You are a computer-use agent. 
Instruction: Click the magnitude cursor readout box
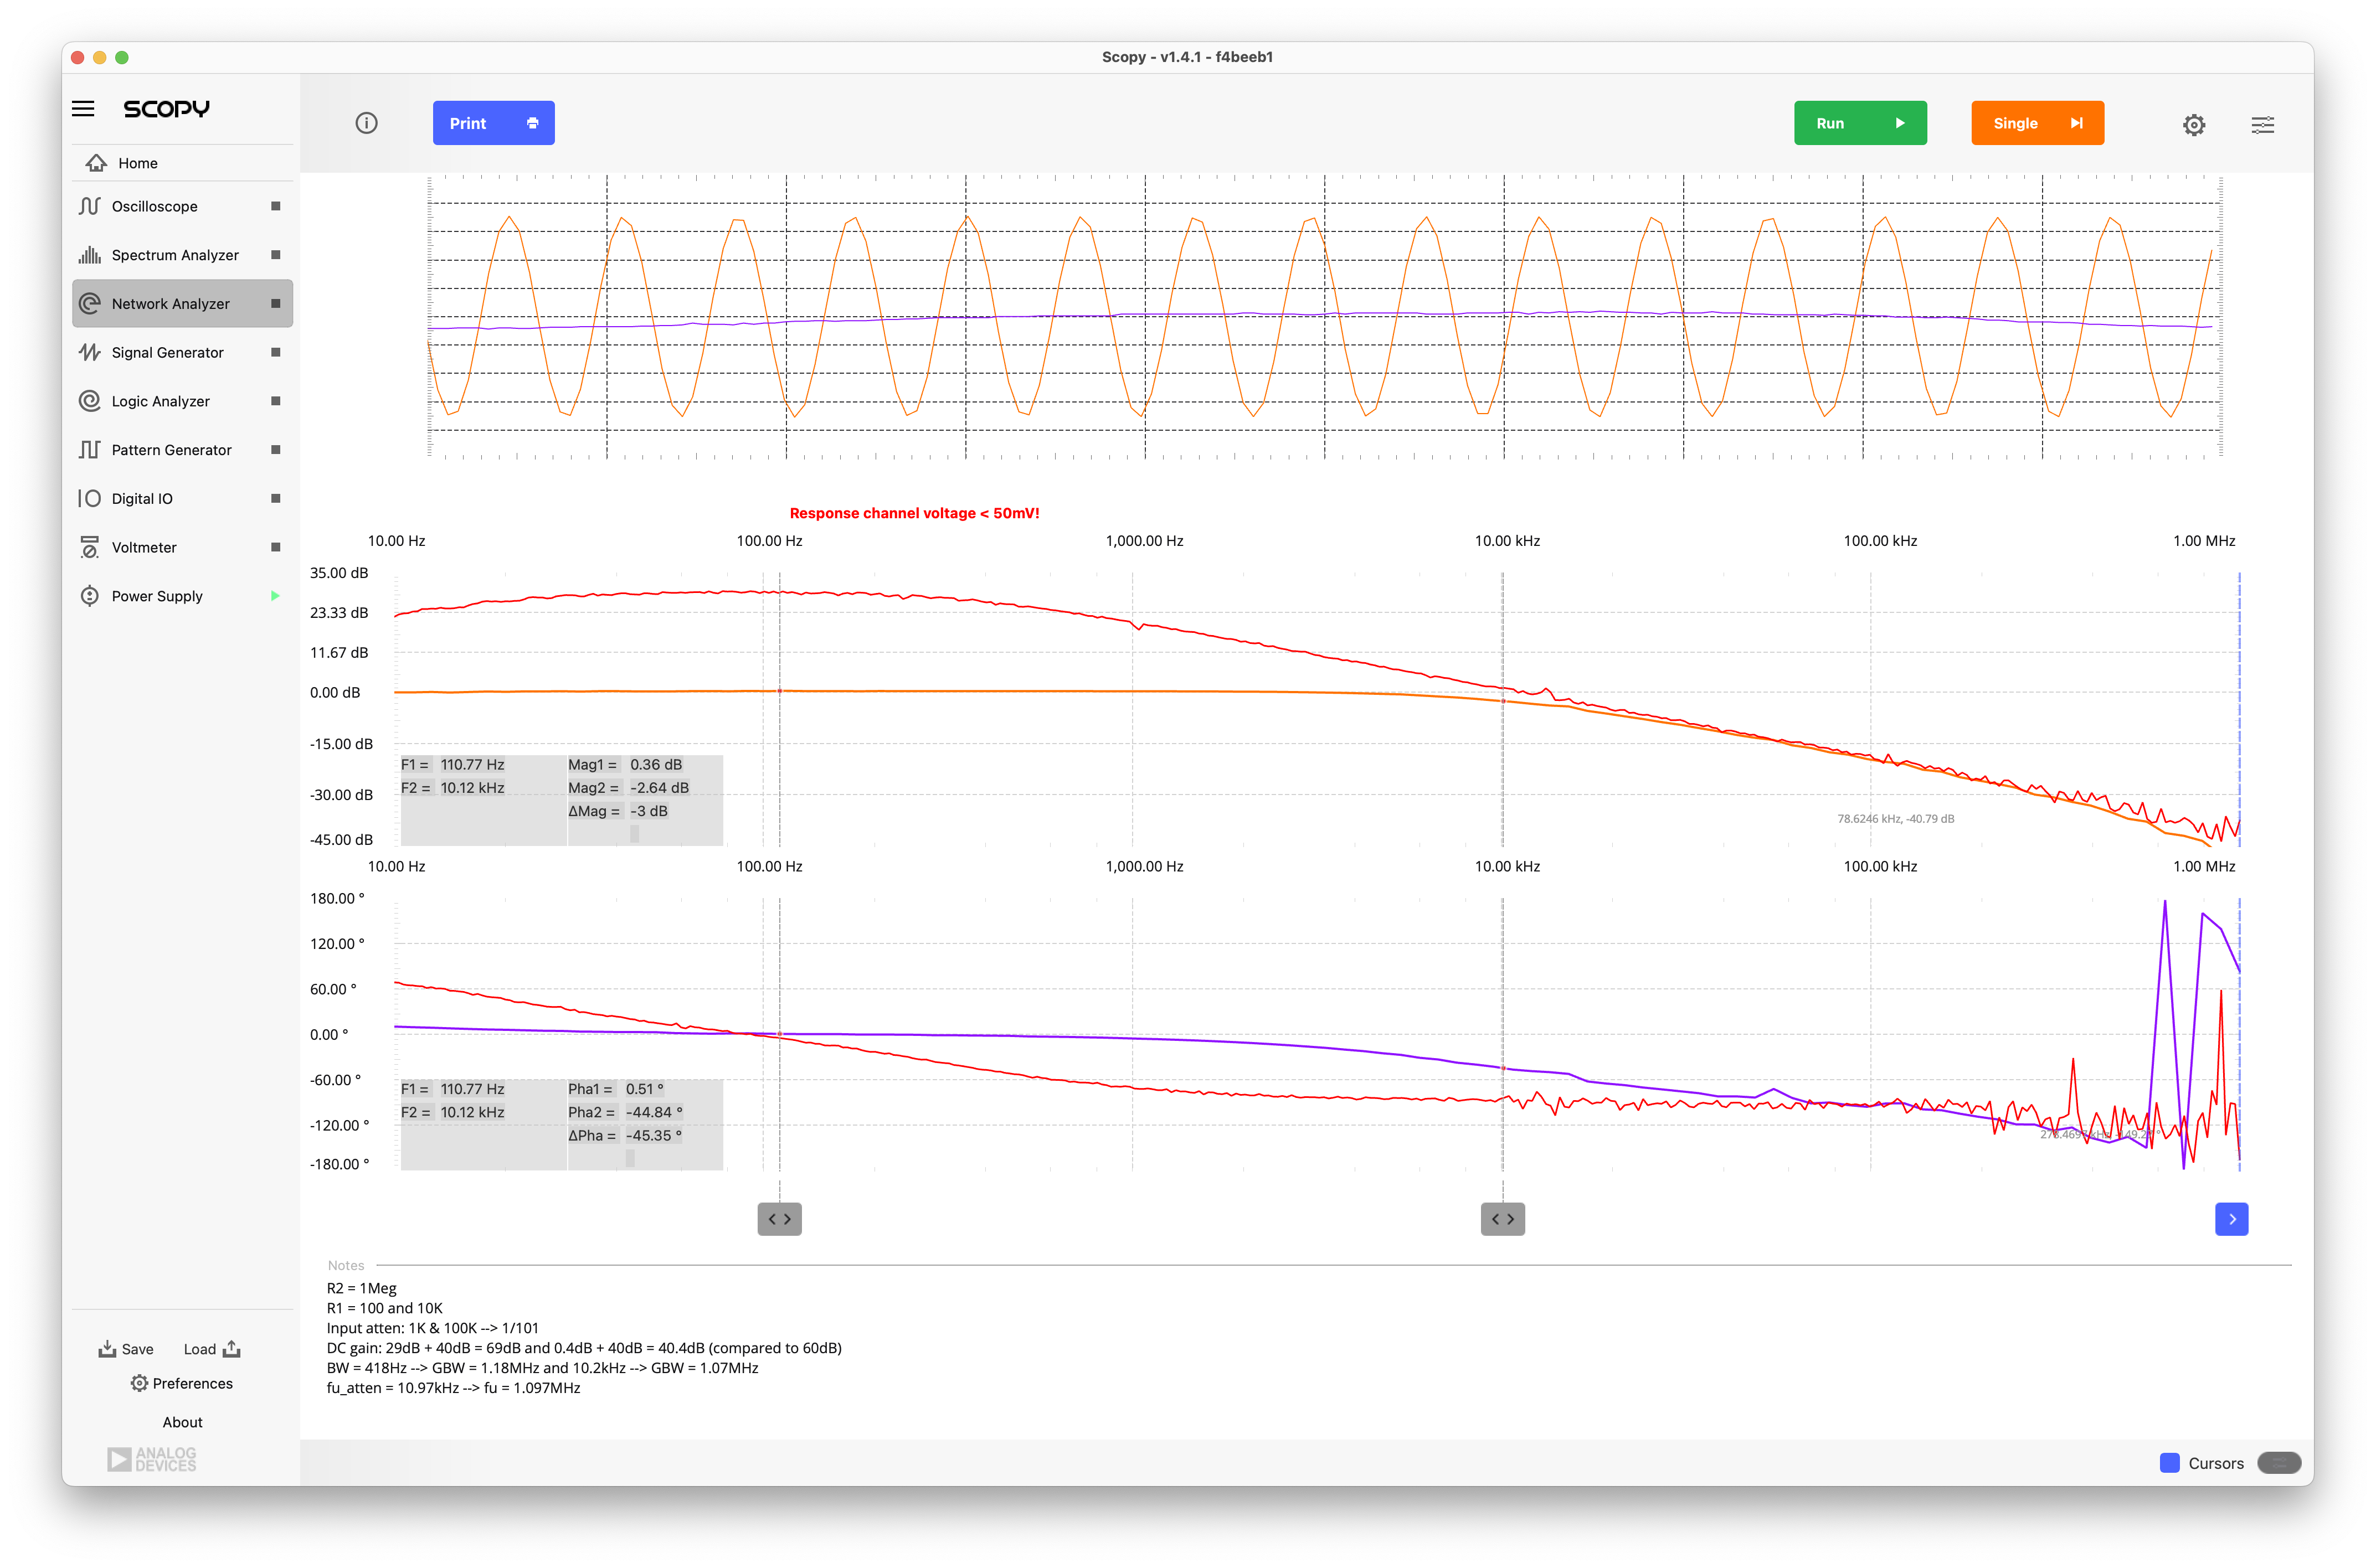tap(561, 800)
